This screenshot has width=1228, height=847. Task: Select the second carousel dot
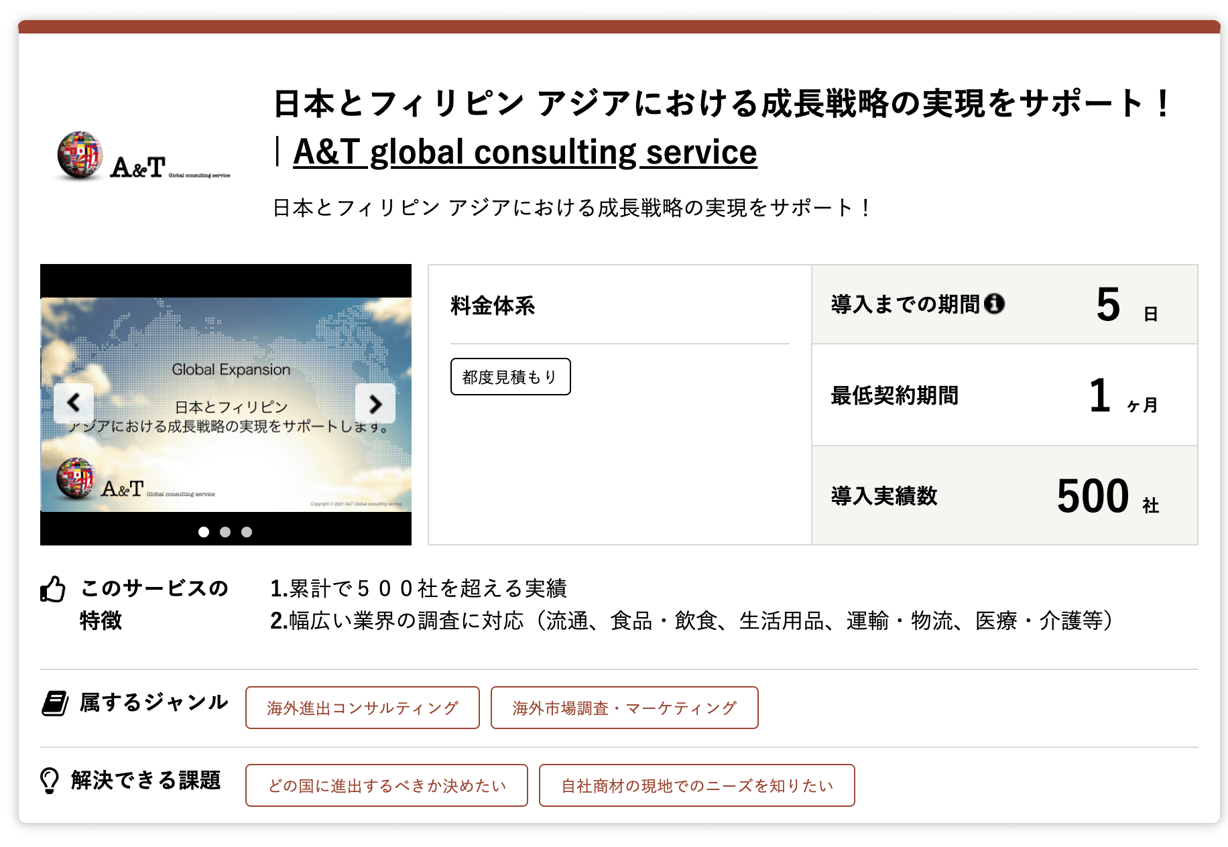coord(225,532)
